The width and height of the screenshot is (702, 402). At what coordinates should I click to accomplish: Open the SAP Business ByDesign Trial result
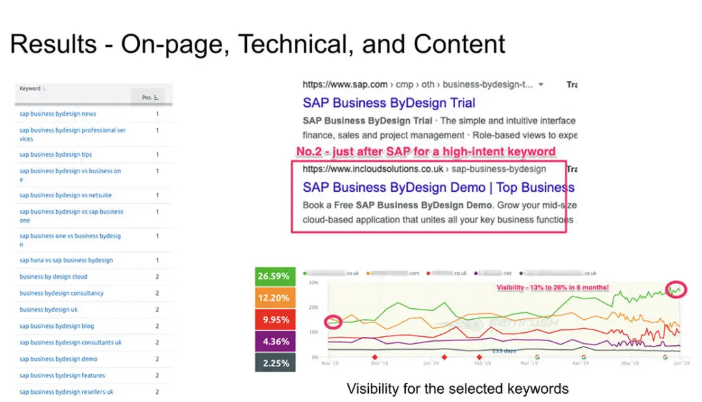389,103
